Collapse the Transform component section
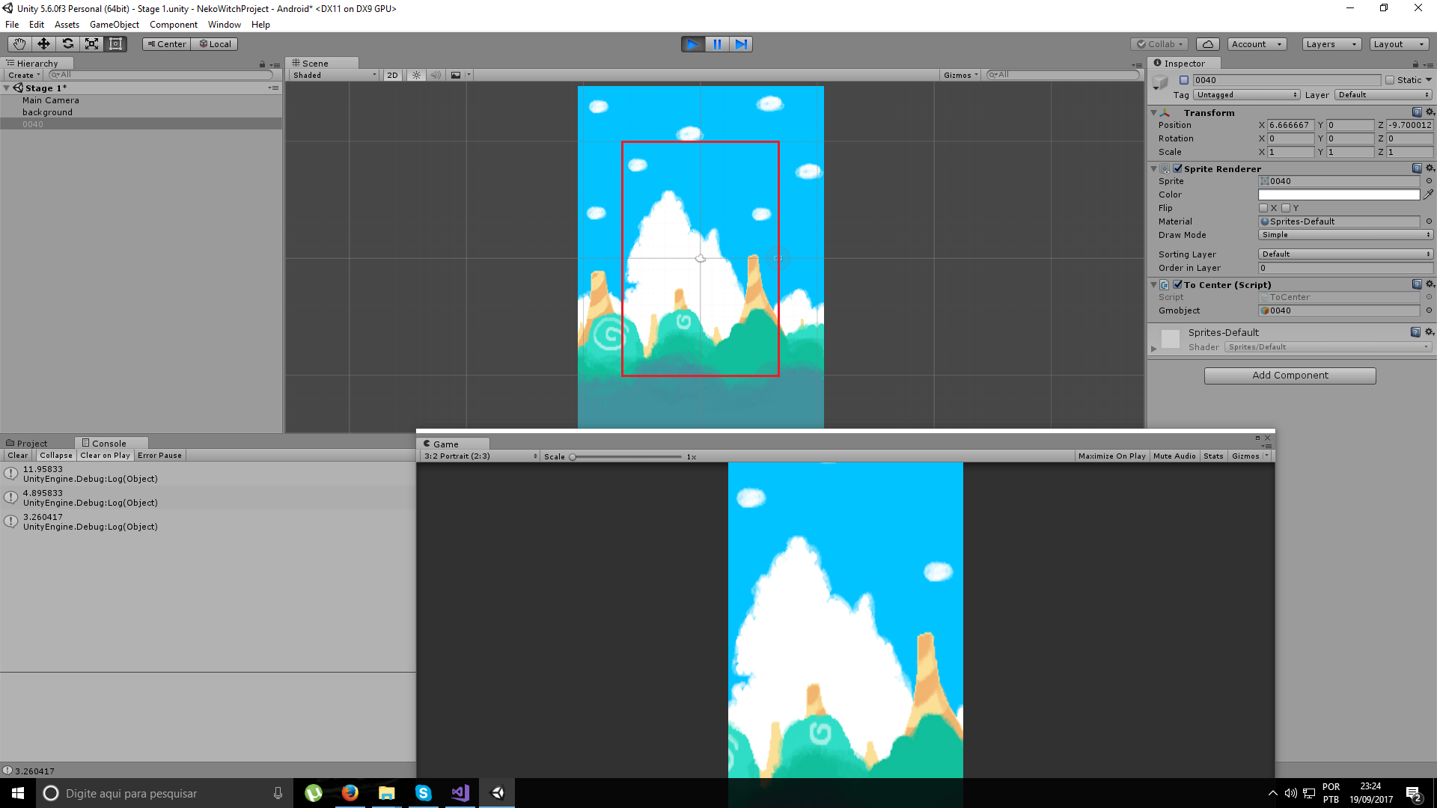Screen dimensions: 1437x808 1153,113
